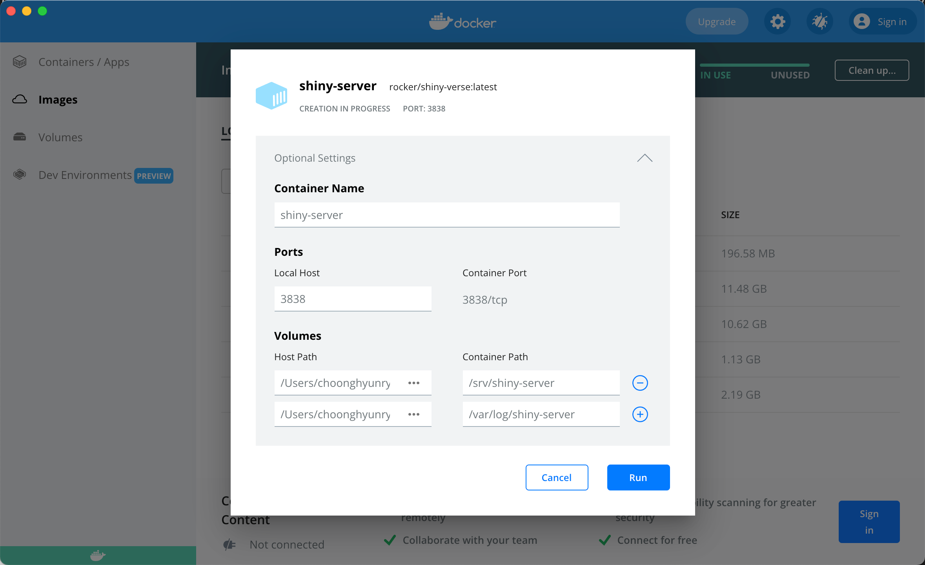The width and height of the screenshot is (925, 565).
Task: Click the 1.13 GB size cell
Action: tap(741, 359)
